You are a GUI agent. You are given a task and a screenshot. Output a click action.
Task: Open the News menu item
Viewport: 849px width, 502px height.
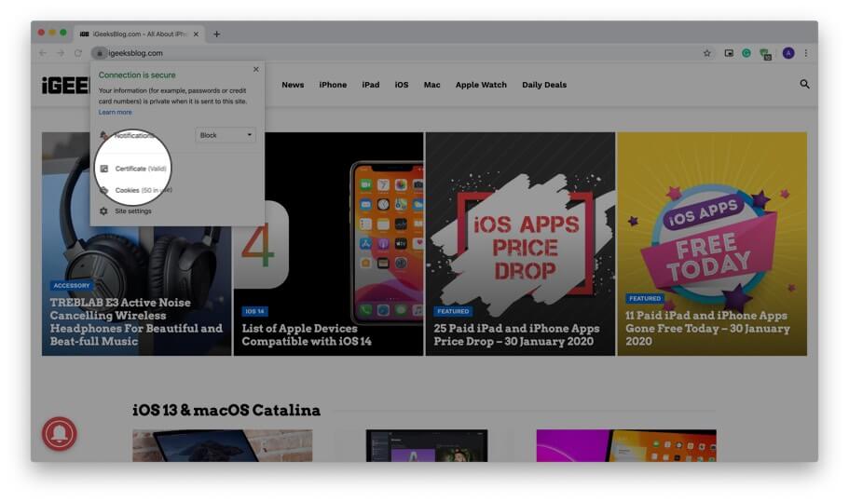pos(293,85)
